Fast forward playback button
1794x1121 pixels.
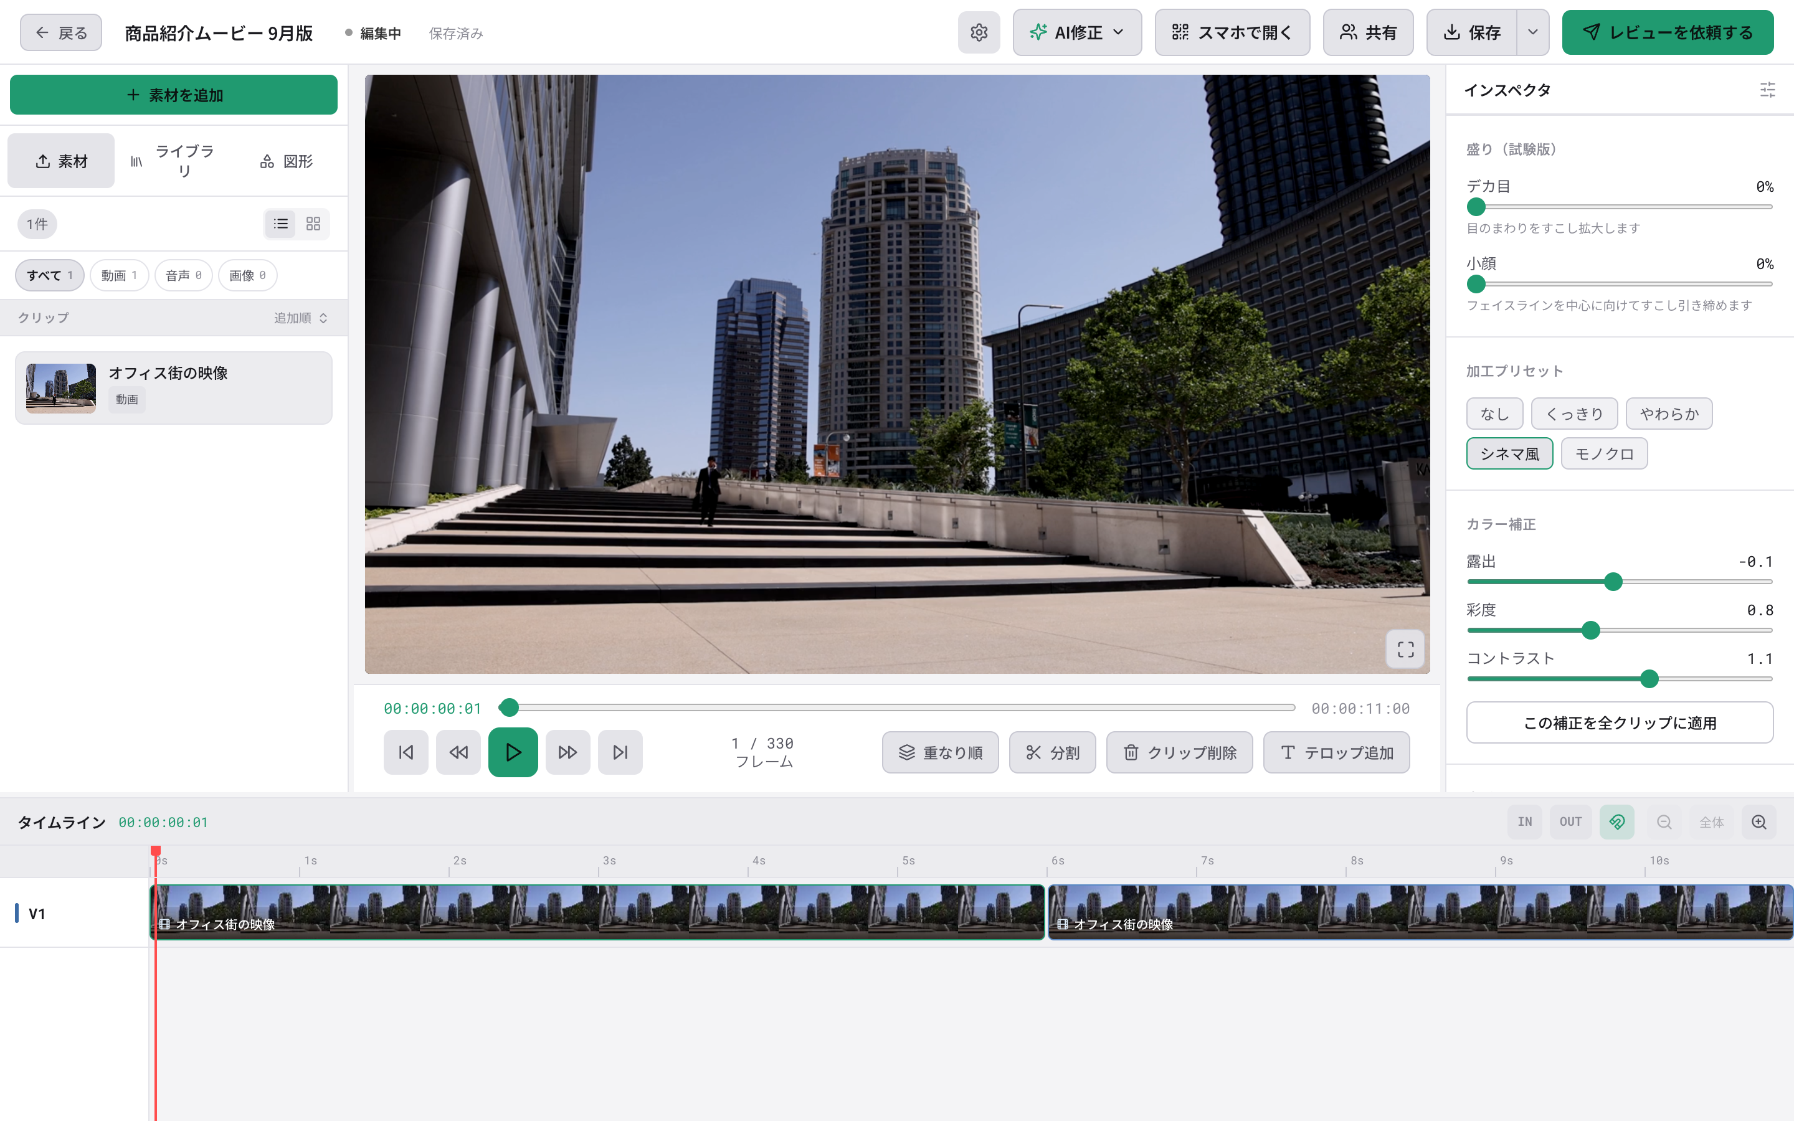tap(568, 752)
